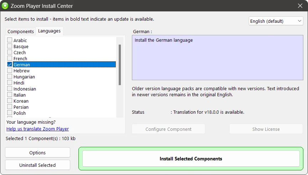Click Install Selected Components
Image resolution: width=308 pixels, height=175 pixels.
(x=191, y=159)
